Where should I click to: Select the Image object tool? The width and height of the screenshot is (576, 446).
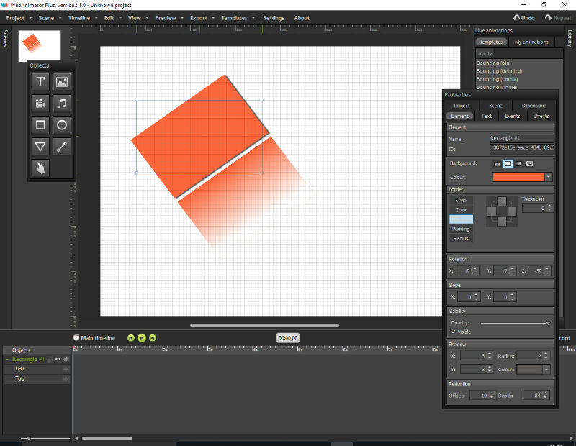point(62,82)
